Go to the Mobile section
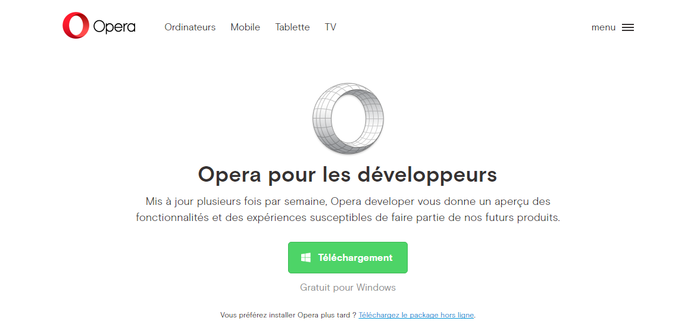Image resolution: width=694 pixels, height=327 pixels. (245, 27)
